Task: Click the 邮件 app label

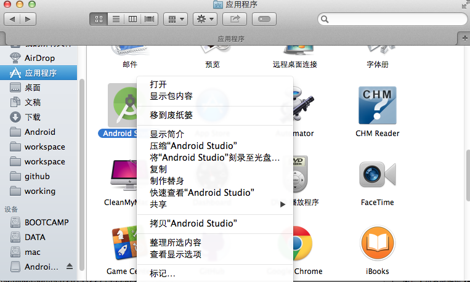Action: (130, 65)
